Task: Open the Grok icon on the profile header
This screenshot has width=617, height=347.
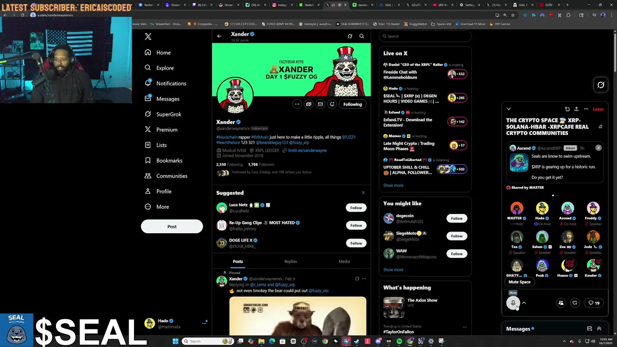Action: point(350,36)
